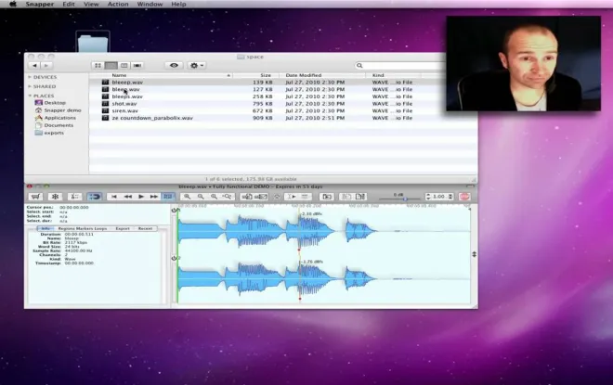The image size is (613, 385).
Task: Open Applications in Finder sidebar
Action: (x=55, y=118)
